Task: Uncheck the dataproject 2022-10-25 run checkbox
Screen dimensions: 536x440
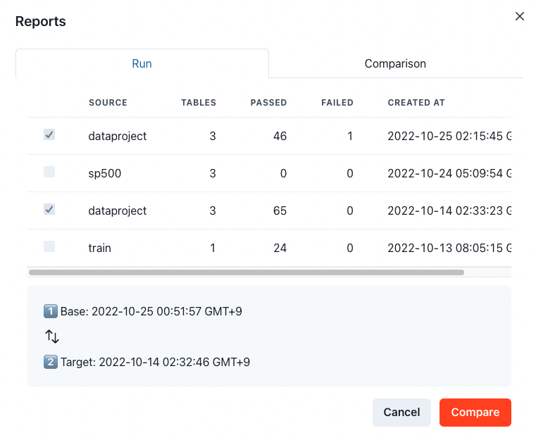Action: pyautogui.click(x=49, y=134)
